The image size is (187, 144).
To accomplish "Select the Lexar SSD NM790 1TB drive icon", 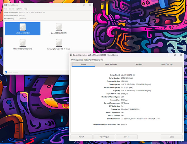I will (x=59, y=29).
